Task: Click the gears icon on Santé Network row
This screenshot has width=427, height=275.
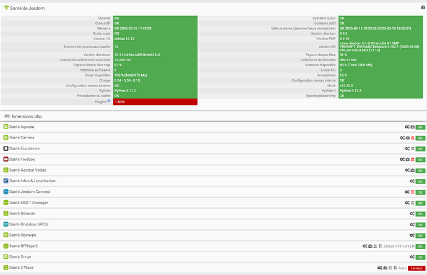Action: (x=412, y=214)
